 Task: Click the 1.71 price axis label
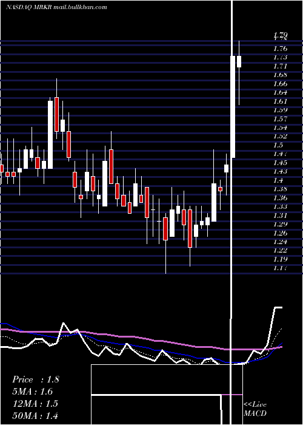point(280,66)
